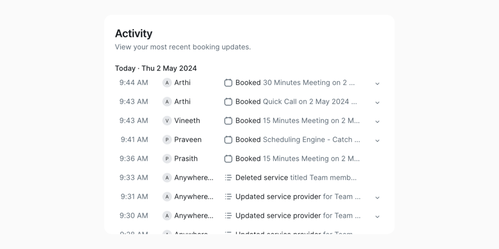This screenshot has width=499, height=249.
Task: Click the calendar icon in the 9:44 AM booking row
Action: [228, 82]
